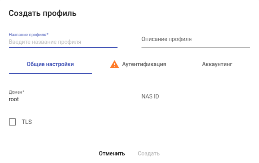This screenshot has width=259, height=163.
Task: Select the Общие настройки tab
Action: pyautogui.click(x=50, y=64)
